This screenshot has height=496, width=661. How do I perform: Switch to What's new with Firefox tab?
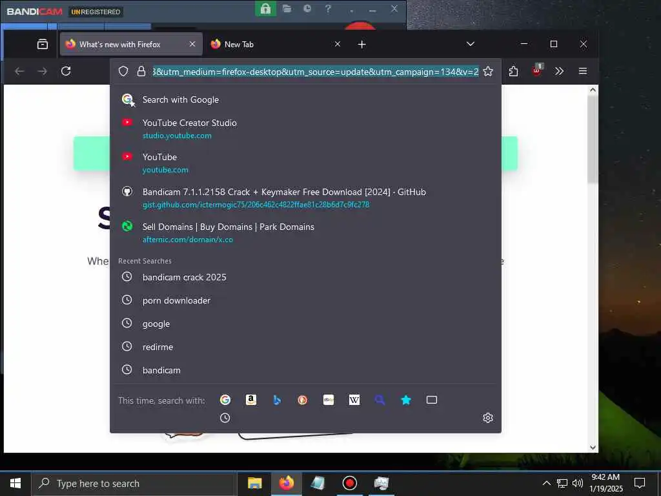[x=132, y=44]
